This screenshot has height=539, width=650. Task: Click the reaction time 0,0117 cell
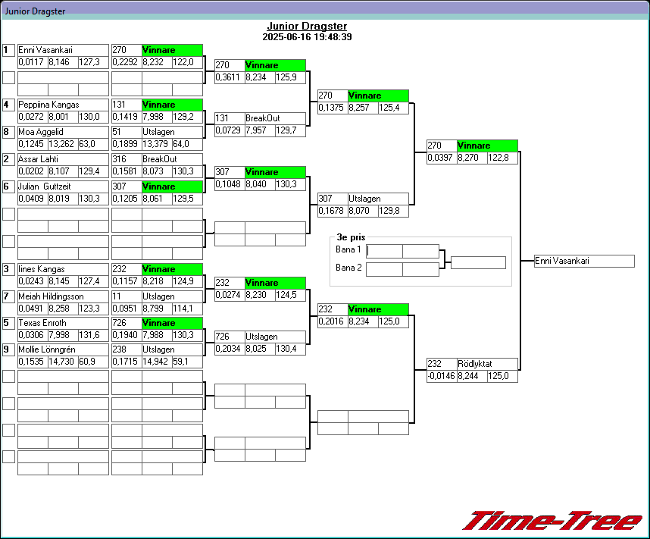click(x=33, y=62)
